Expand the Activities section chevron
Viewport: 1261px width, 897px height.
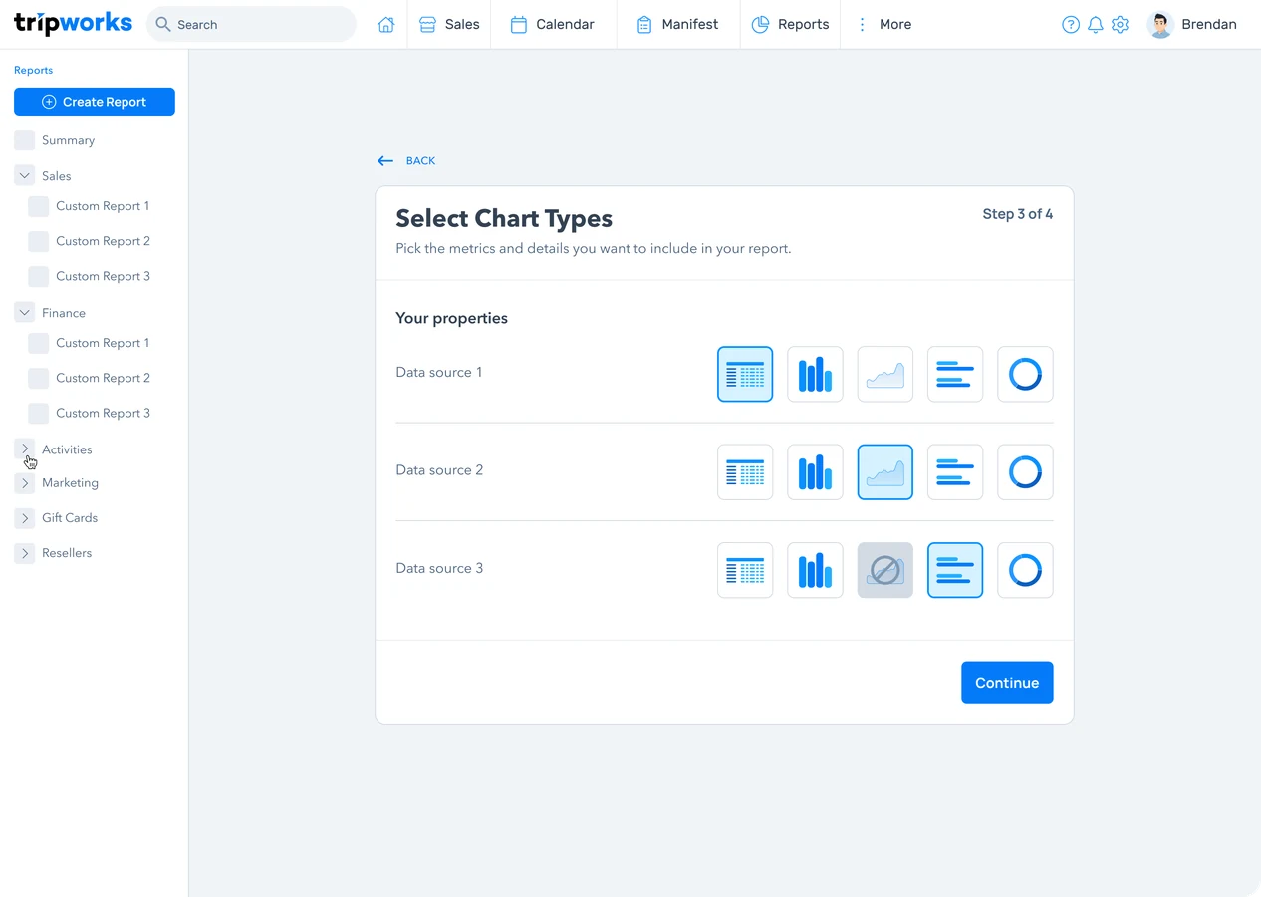[25, 448]
